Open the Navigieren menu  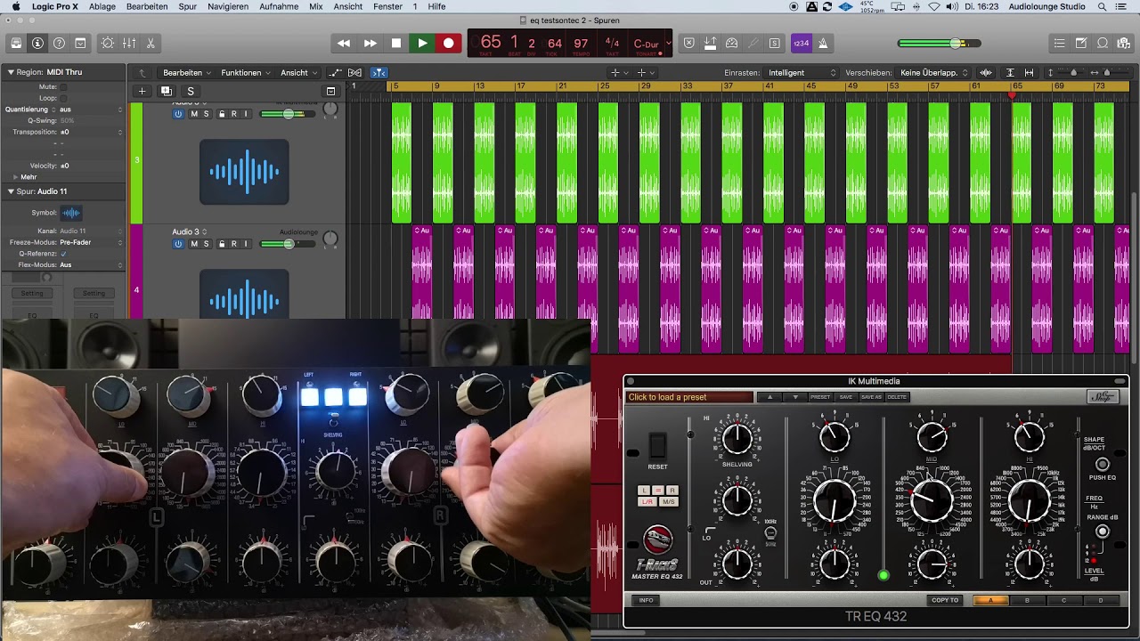point(228,6)
